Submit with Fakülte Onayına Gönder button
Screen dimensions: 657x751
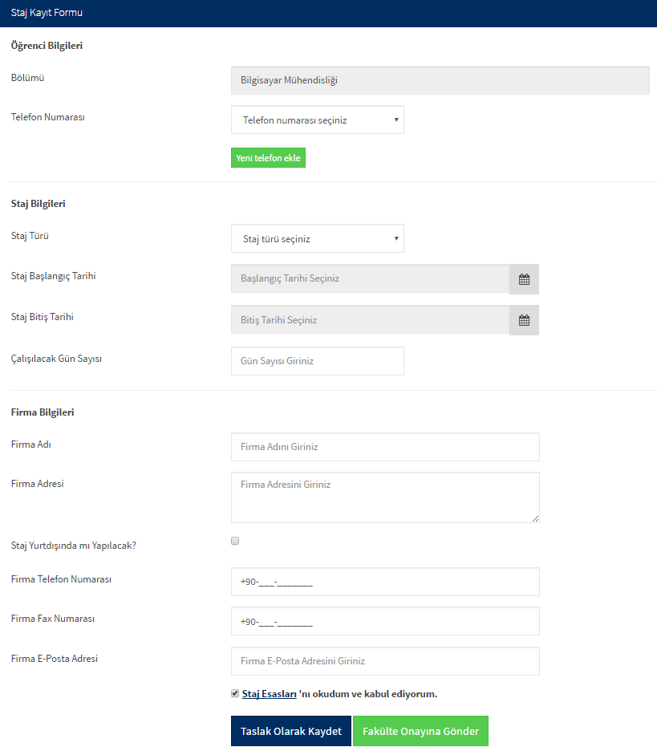tap(421, 731)
